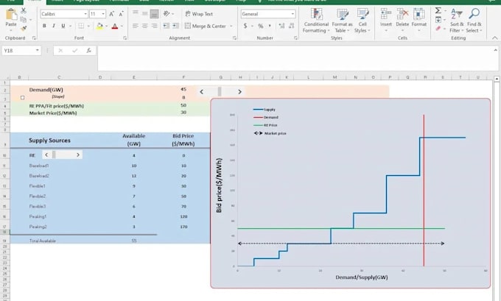Screen dimensions: 501x301
Task: Select the Demand value 45 cell
Action: [183, 89]
